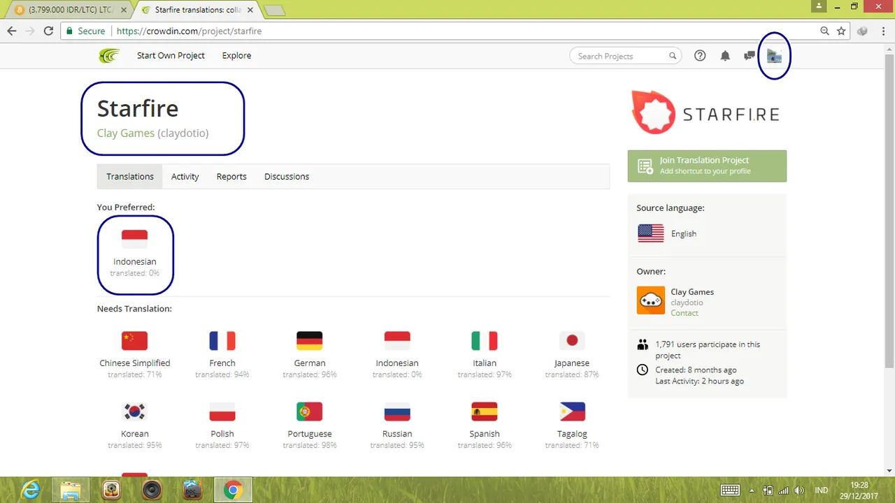Click the Clay Games owner avatar
Screen dimensions: 895x503
point(650,300)
